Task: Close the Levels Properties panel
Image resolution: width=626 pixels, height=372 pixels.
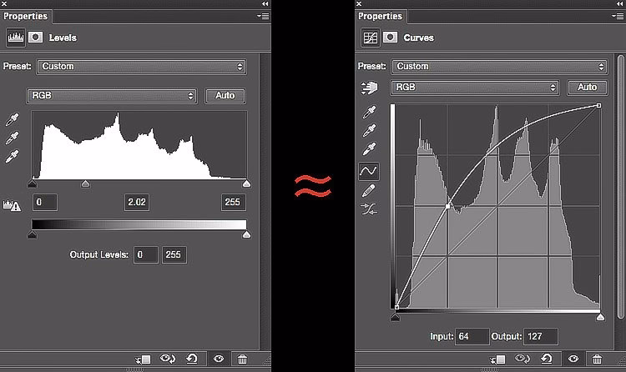Action: pyautogui.click(x=4, y=3)
